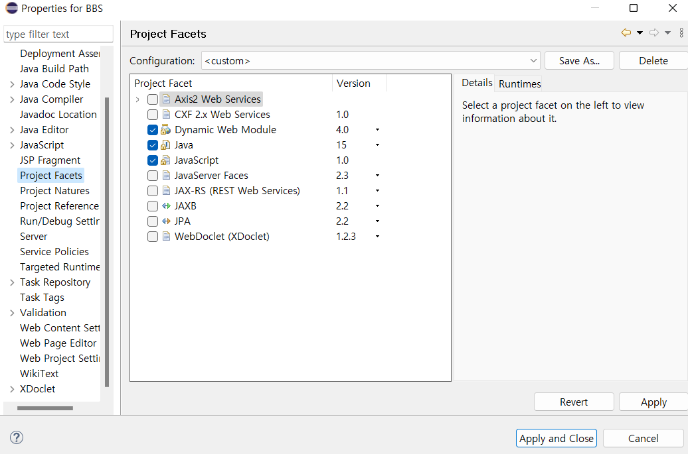Enable the JAX-RS checkbox
This screenshot has width=688, height=454.
click(153, 191)
